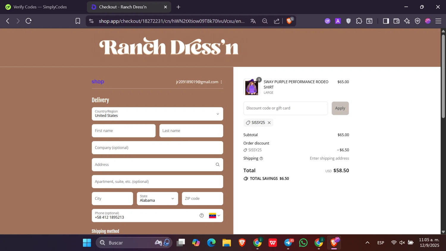Click the TOTAL SAVINGS $6.50 text
Viewport: 446px width, 251px height.
tap(269, 179)
